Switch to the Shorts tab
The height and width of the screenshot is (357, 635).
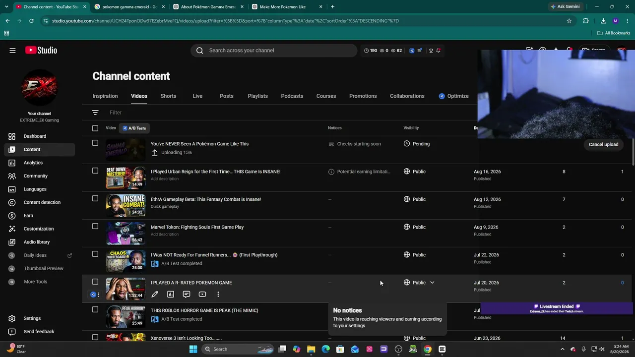tap(168, 96)
